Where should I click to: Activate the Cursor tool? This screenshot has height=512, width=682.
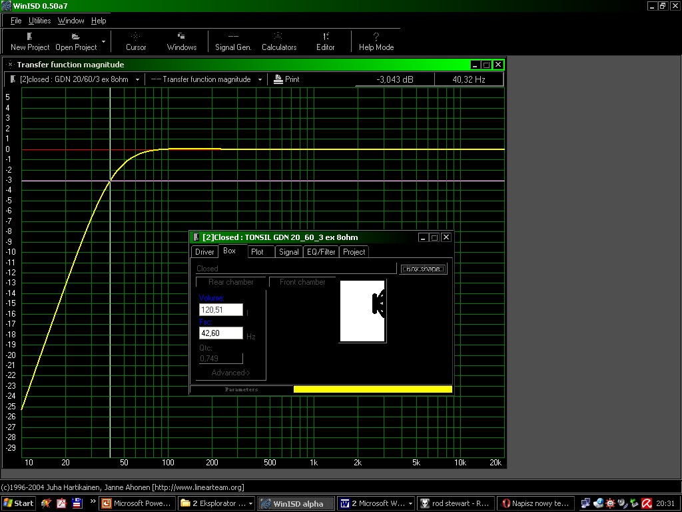click(x=136, y=41)
